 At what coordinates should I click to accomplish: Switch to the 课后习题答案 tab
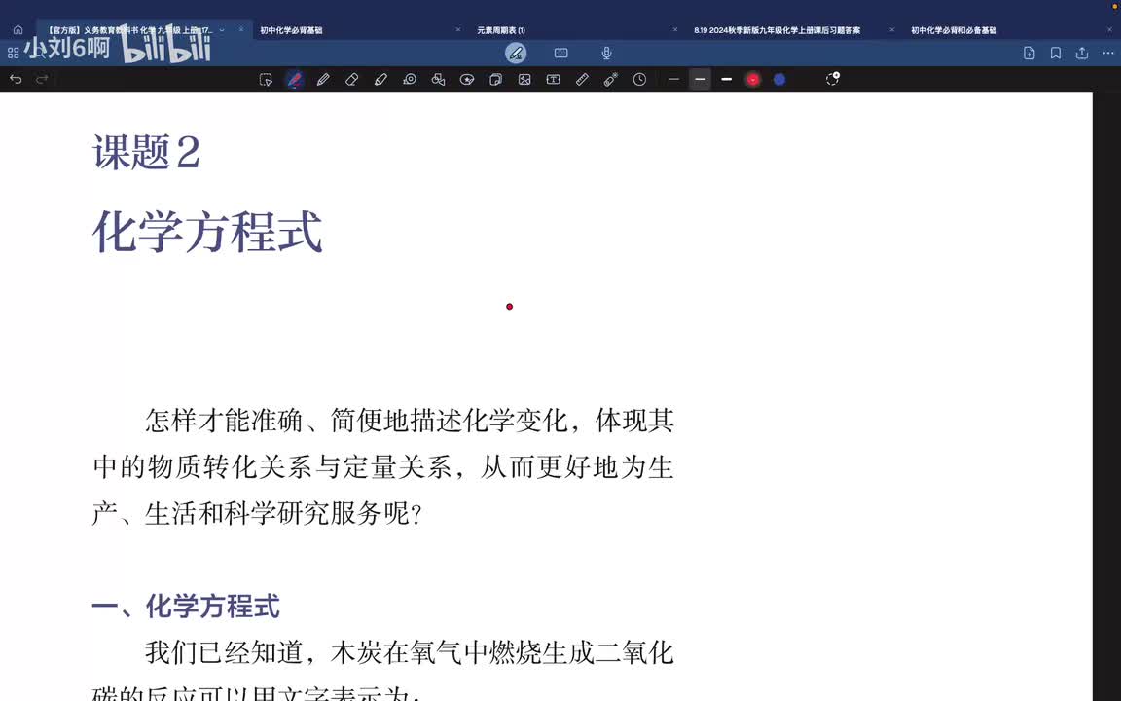point(777,30)
